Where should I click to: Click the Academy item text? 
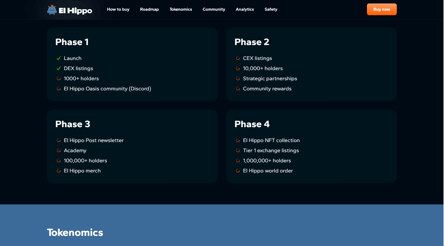click(x=75, y=151)
